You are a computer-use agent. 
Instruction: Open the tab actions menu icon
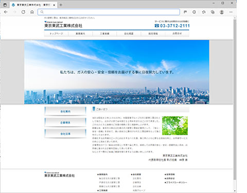click(5, 5)
